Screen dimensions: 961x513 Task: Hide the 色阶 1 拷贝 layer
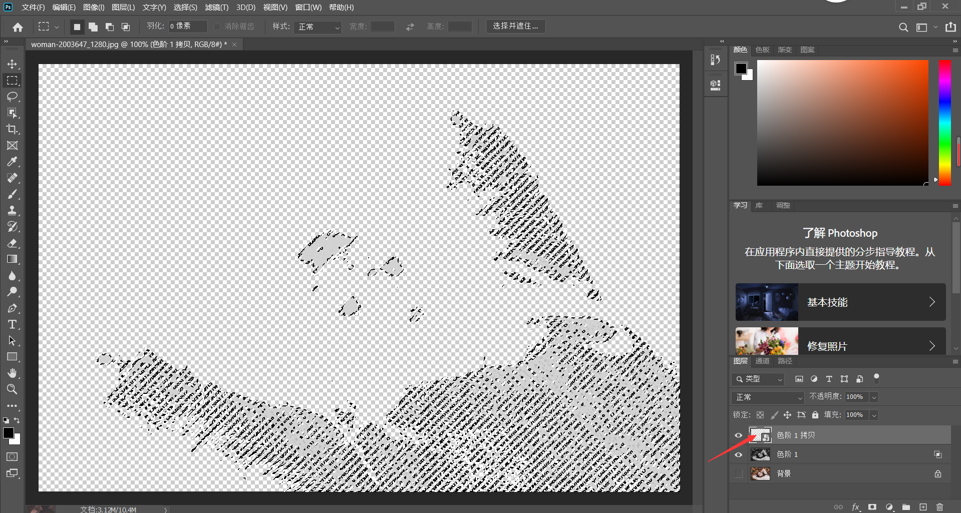738,435
